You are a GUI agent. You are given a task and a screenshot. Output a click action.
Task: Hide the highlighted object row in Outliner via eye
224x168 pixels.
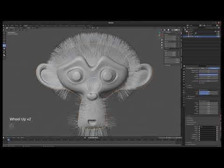[217, 36]
